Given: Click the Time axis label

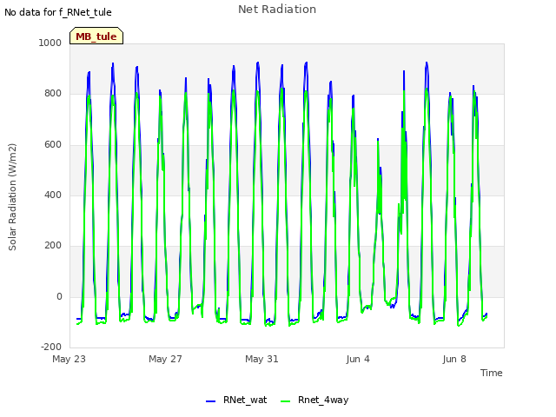Looking at the screenshot, I should (492, 373).
